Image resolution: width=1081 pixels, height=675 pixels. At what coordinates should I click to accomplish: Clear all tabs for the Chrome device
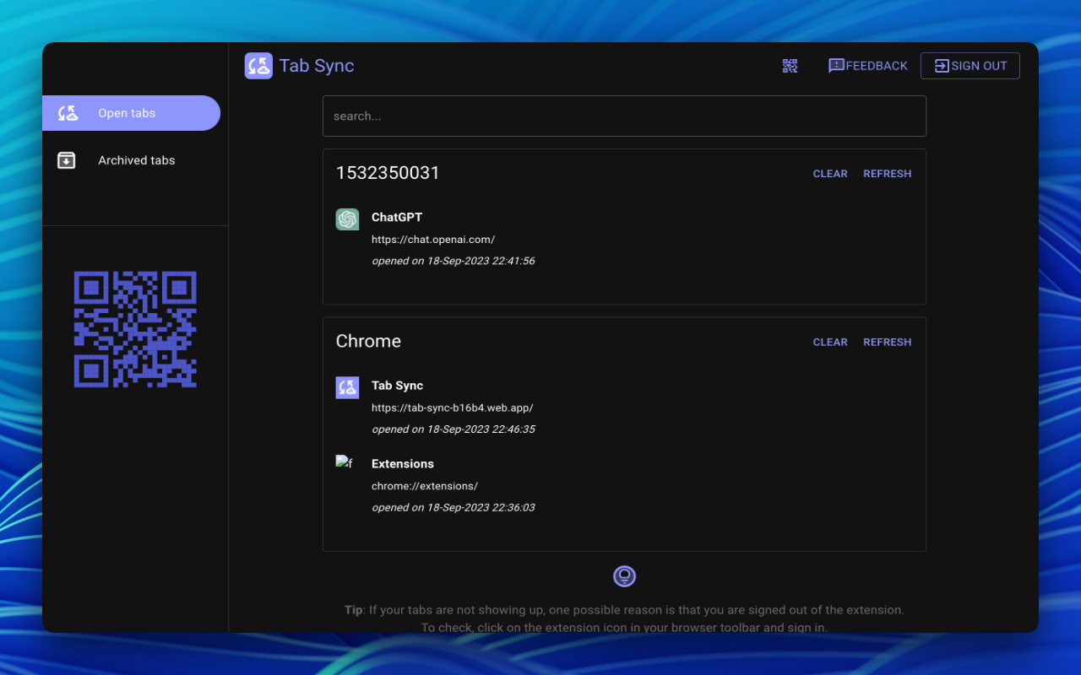point(829,342)
